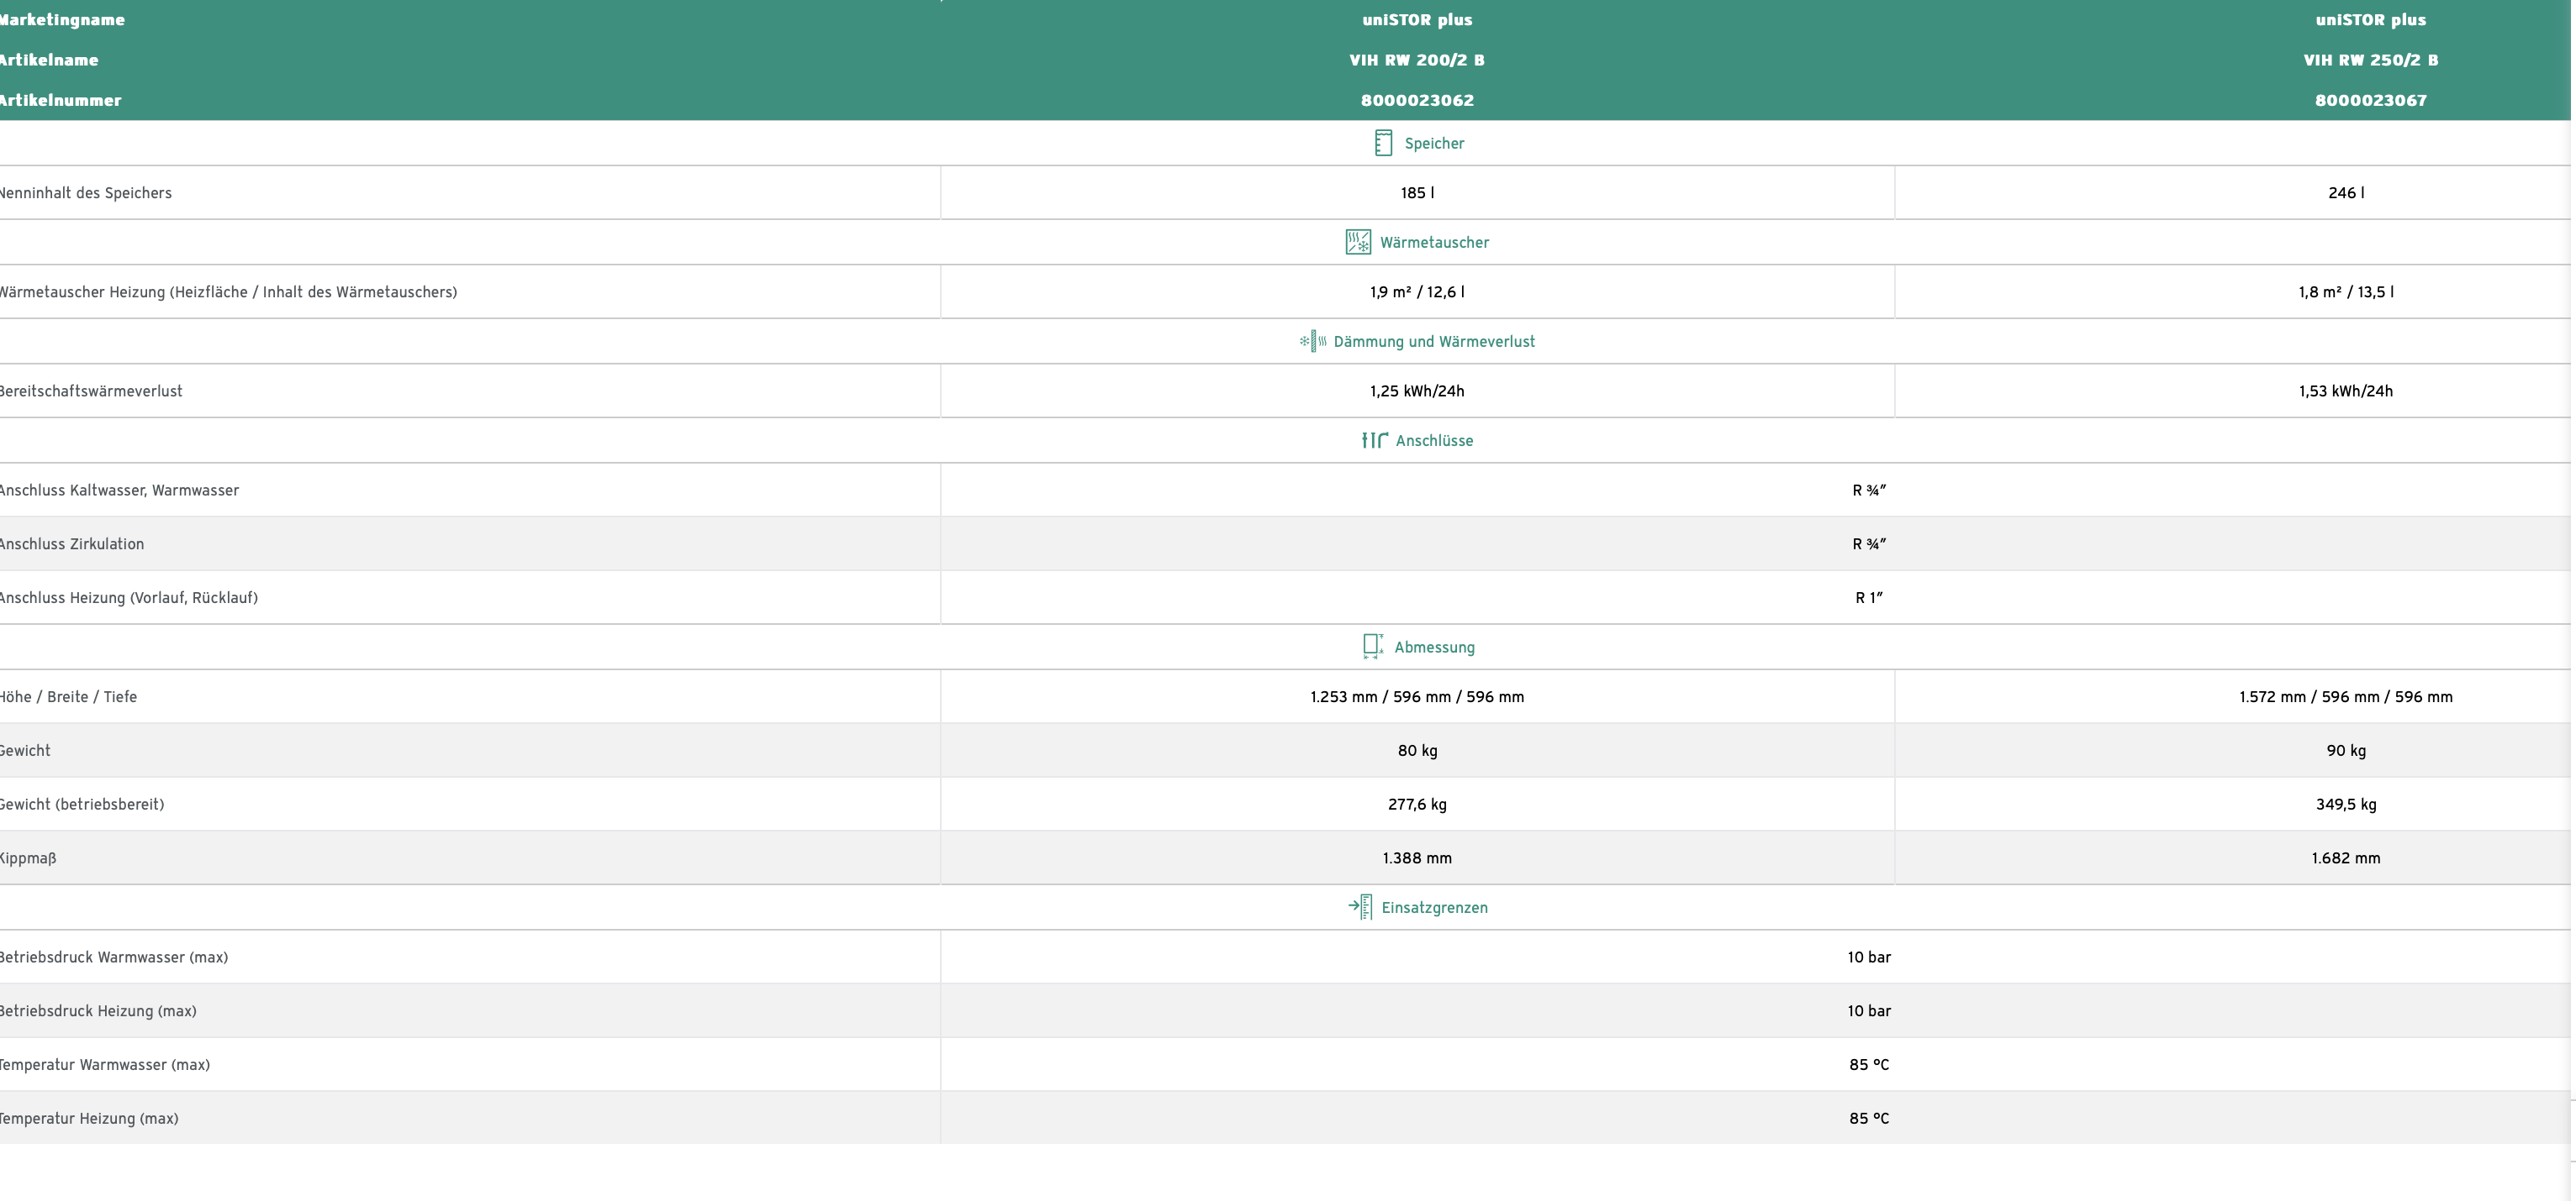Click article name VIH RW 250/2 B
Screen dimensions: 2576x1201
[x=2371, y=60]
